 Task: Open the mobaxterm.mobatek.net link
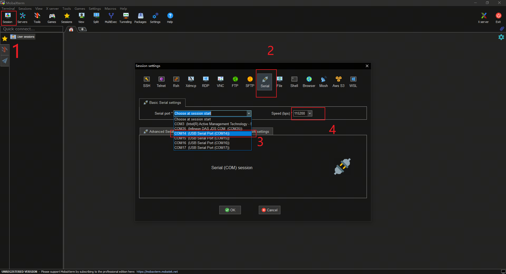157,272
